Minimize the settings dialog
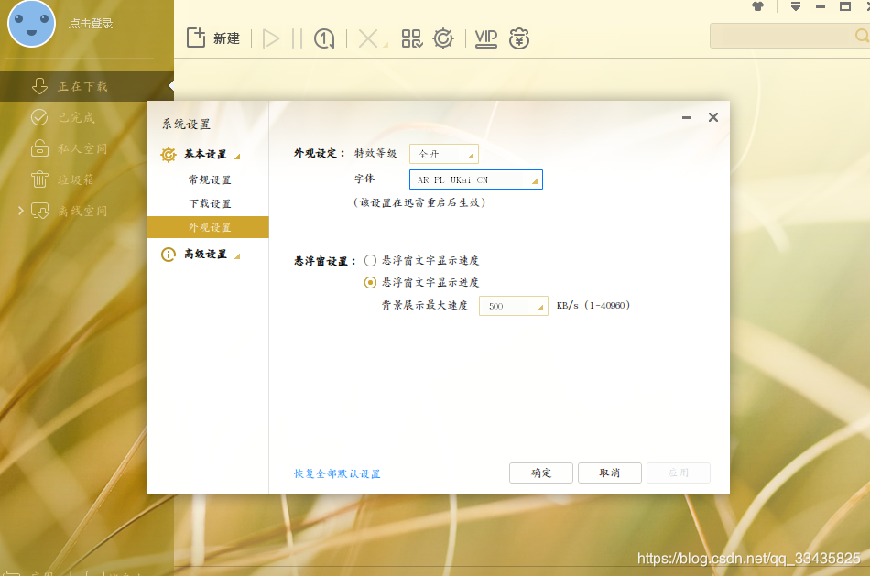This screenshot has height=576, width=870. pos(687,117)
